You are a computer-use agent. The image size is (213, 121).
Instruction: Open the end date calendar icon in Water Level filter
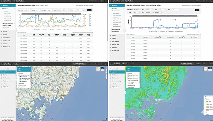(x=77, y=10)
